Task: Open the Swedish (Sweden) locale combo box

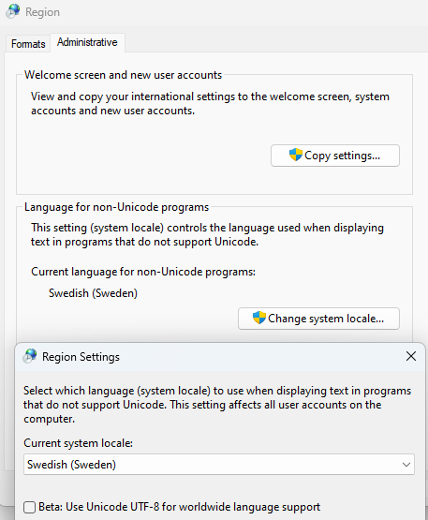Action: point(219,465)
